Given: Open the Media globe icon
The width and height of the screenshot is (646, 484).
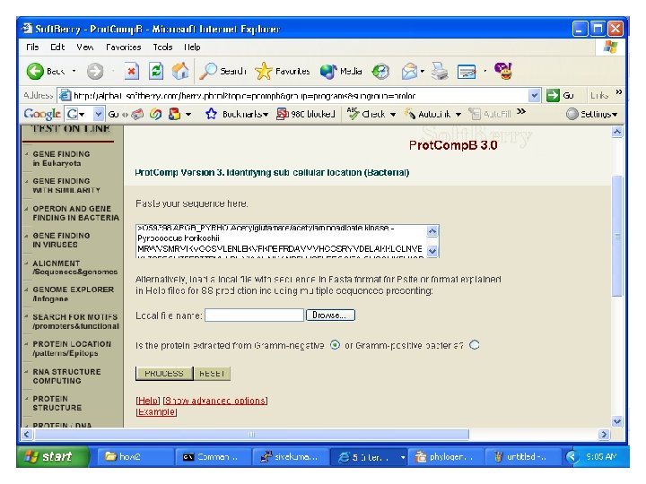Looking at the screenshot, I should click(x=328, y=72).
